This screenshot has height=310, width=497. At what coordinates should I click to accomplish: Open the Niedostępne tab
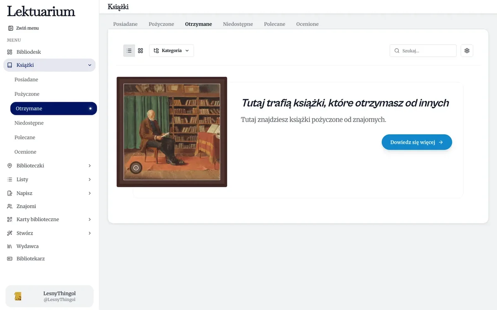click(x=238, y=24)
